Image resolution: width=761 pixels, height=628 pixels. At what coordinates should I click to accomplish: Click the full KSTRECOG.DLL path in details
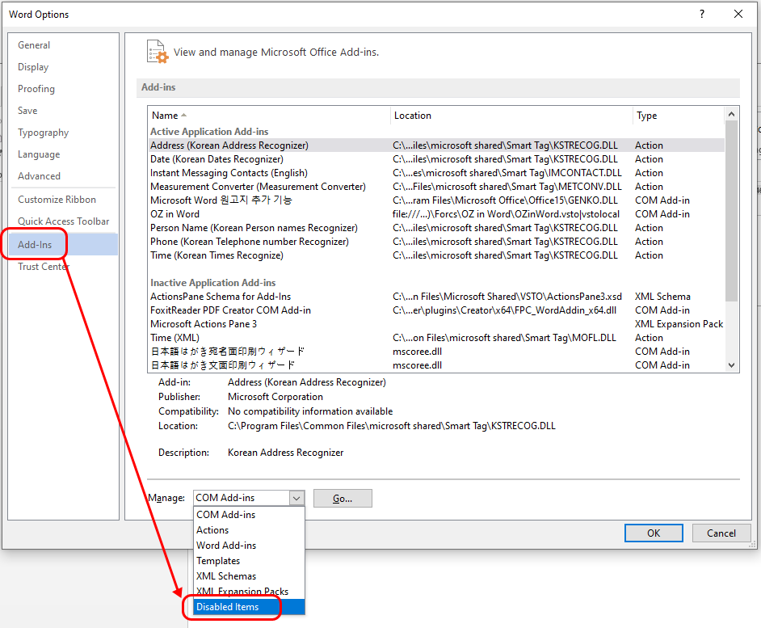392,426
